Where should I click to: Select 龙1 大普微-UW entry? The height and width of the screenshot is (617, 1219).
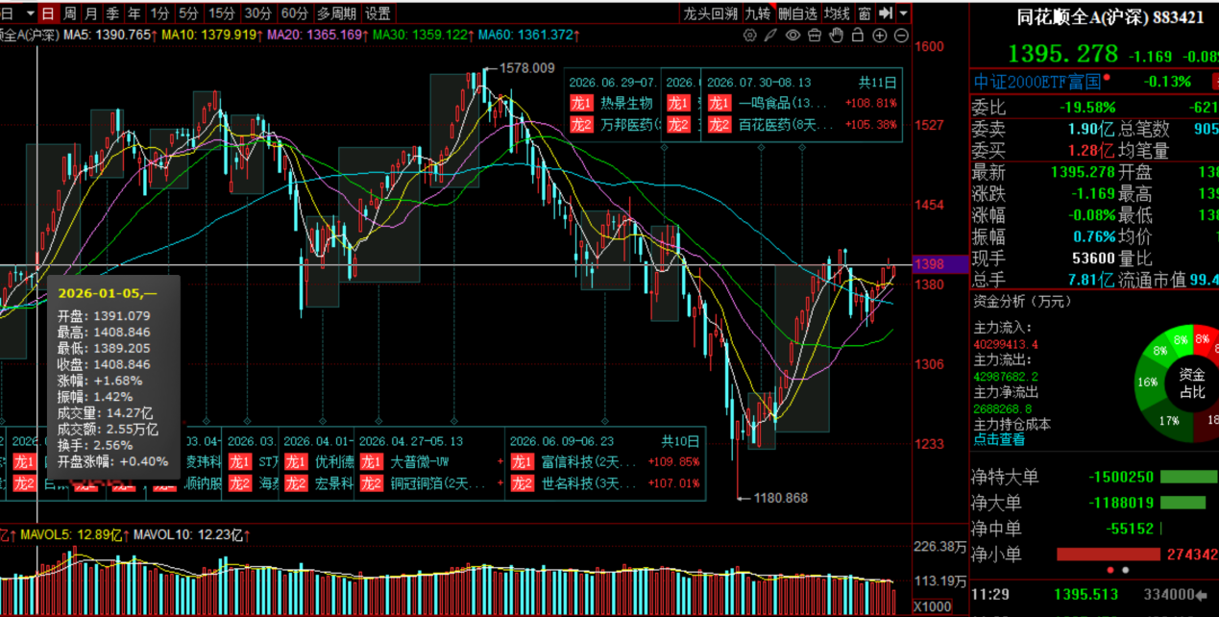click(x=431, y=461)
